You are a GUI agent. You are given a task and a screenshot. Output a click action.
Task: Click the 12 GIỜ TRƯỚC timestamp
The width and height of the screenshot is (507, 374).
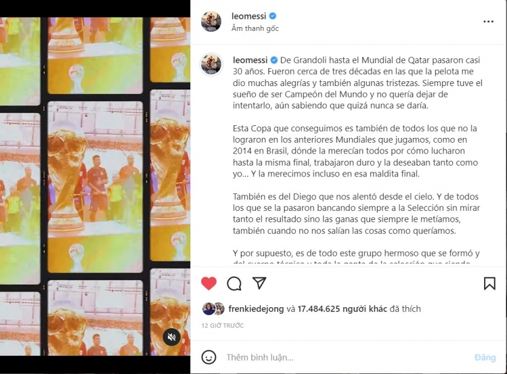click(222, 325)
